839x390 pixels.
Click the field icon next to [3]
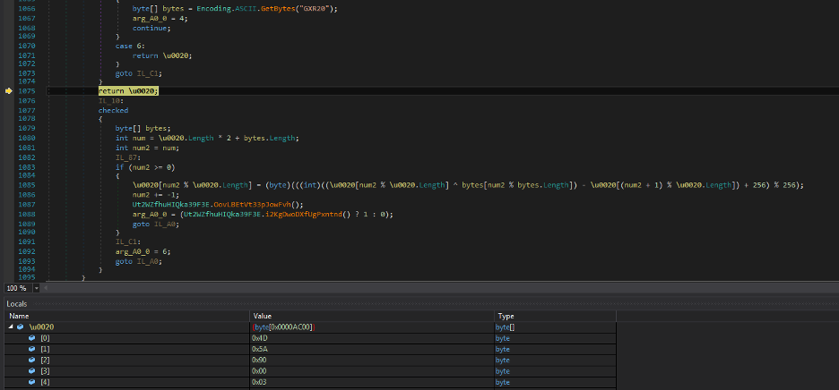[31, 372]
